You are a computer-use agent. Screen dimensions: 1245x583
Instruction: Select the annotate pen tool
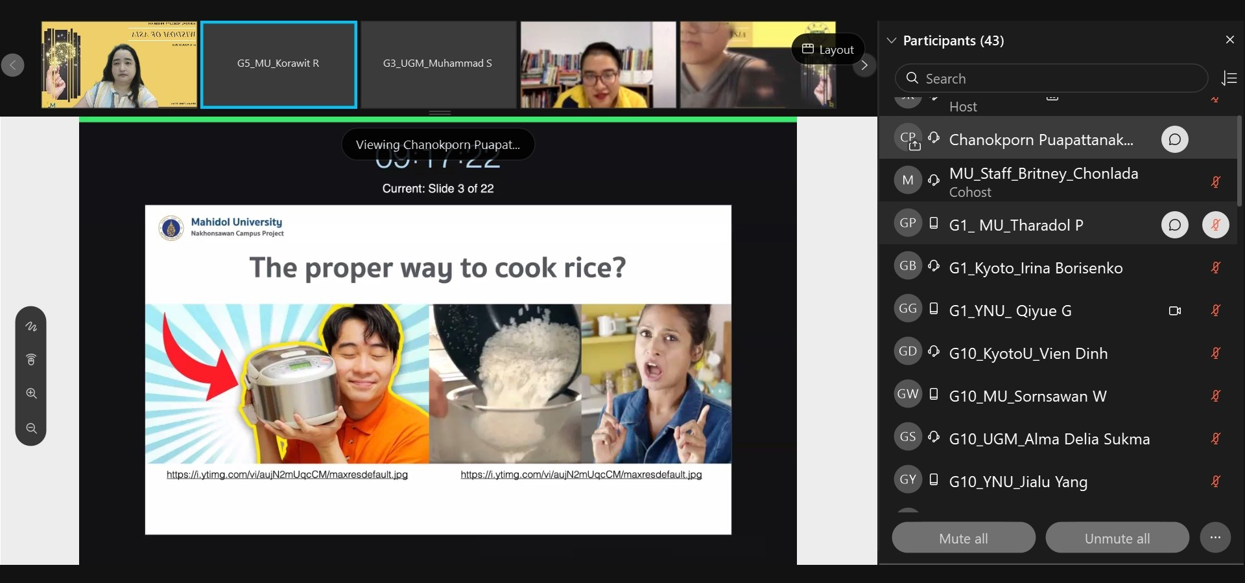[x=31, y=326]
